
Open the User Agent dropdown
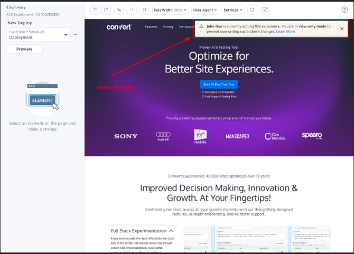[x=205, y=10]
